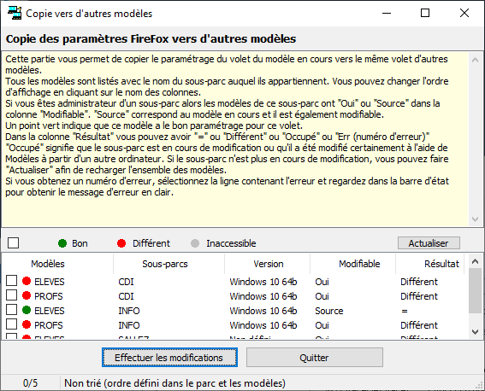Toggle the select-all checkbox beside the Bon legend
The height and width of the screenshot is (391, 485).
pos(14,242)
